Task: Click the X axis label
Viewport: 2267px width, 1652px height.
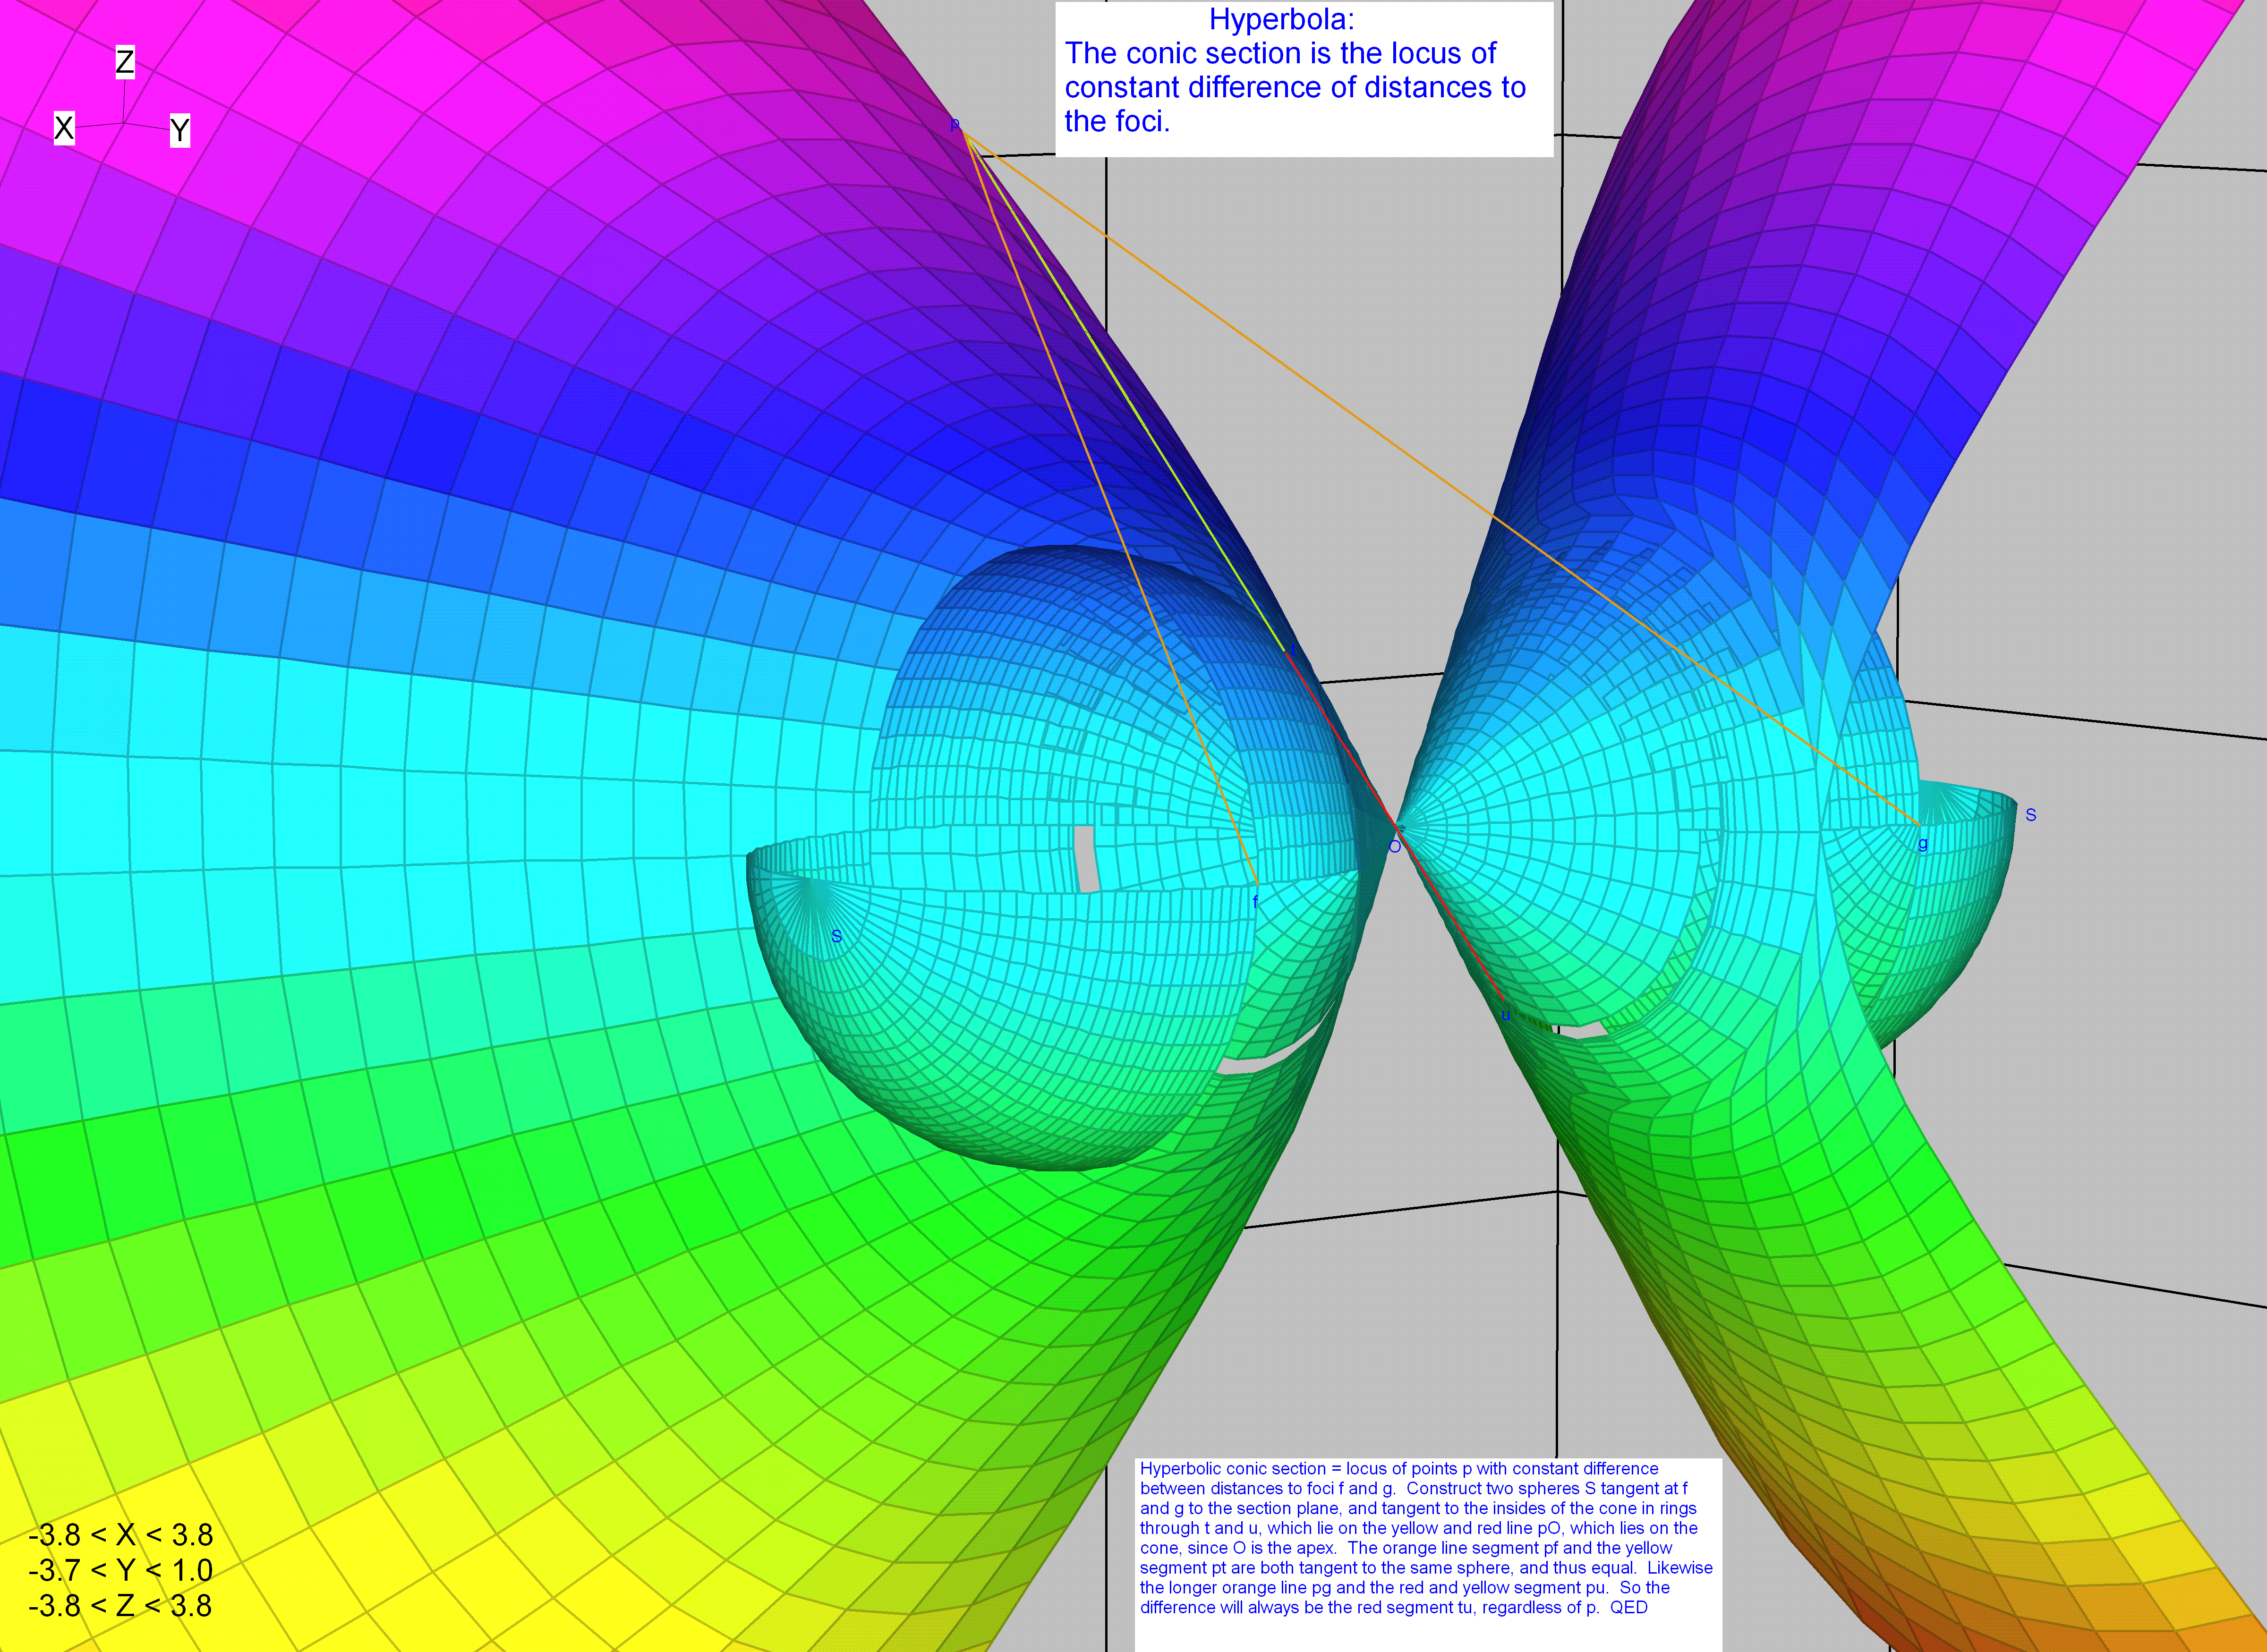Action: 64,128
